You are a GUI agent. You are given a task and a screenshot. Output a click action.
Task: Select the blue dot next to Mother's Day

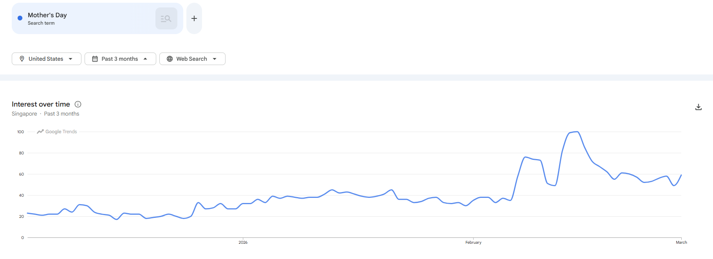tap(20, 18)
